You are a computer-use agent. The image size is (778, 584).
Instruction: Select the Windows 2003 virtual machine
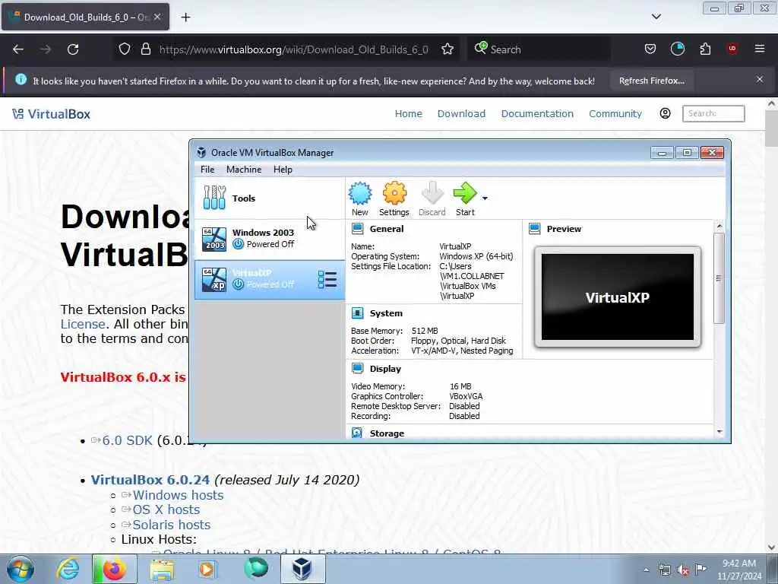coord(270,239)
